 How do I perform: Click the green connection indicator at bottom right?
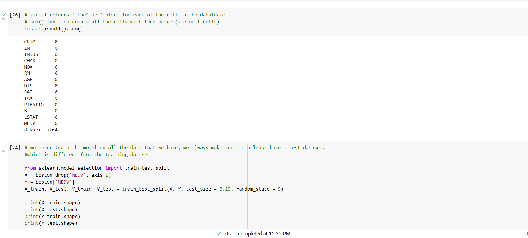tap(527, 233)
